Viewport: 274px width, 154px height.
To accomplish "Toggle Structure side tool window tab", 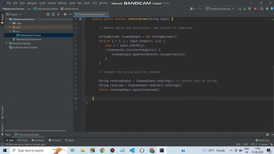I will [2, 112].
